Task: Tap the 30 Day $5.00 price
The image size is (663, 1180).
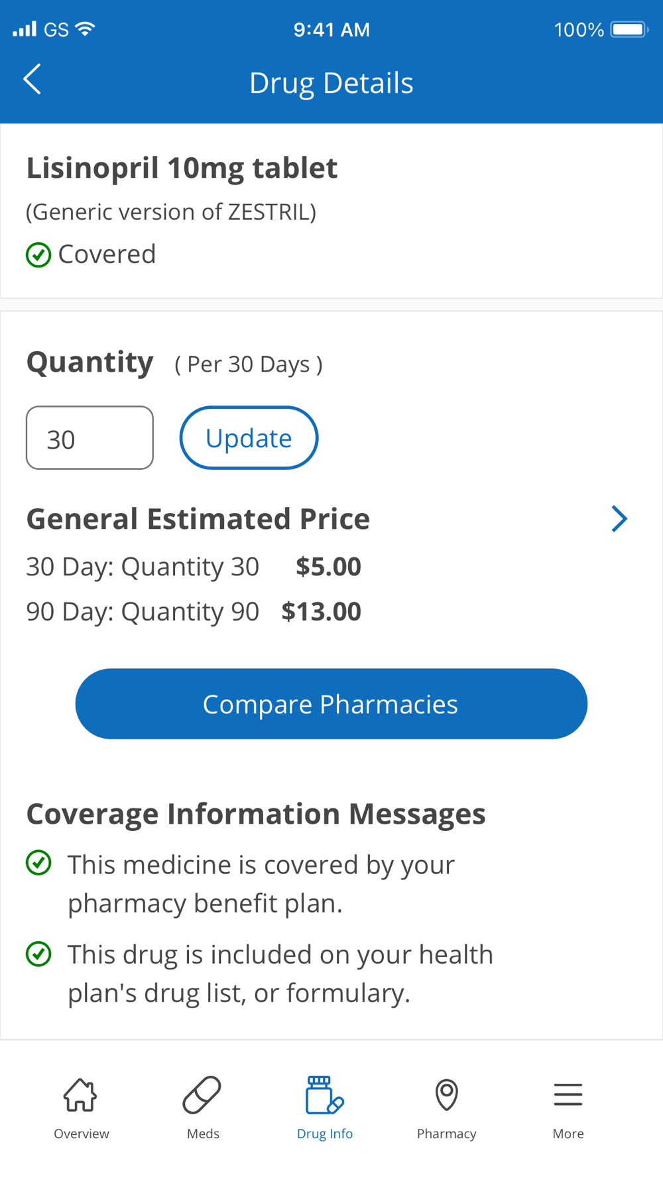Action: 328,566
